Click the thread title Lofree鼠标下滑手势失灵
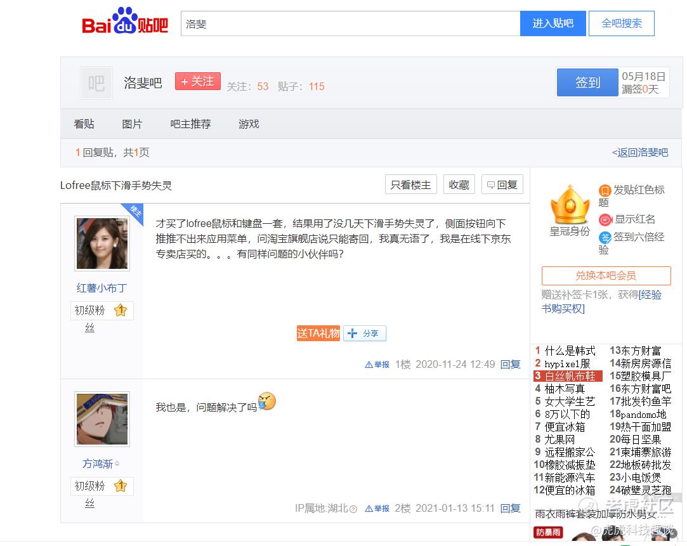The width and height of the screenshot is (687, 546). coord(115,185)
